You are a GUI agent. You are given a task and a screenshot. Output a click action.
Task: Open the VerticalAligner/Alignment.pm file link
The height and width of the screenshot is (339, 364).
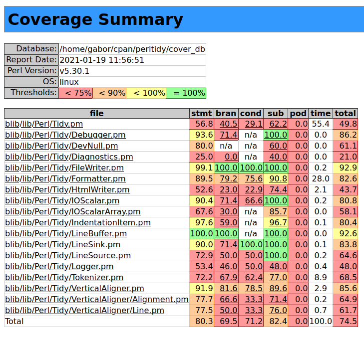pyautogui.click(x=96, y=300)
